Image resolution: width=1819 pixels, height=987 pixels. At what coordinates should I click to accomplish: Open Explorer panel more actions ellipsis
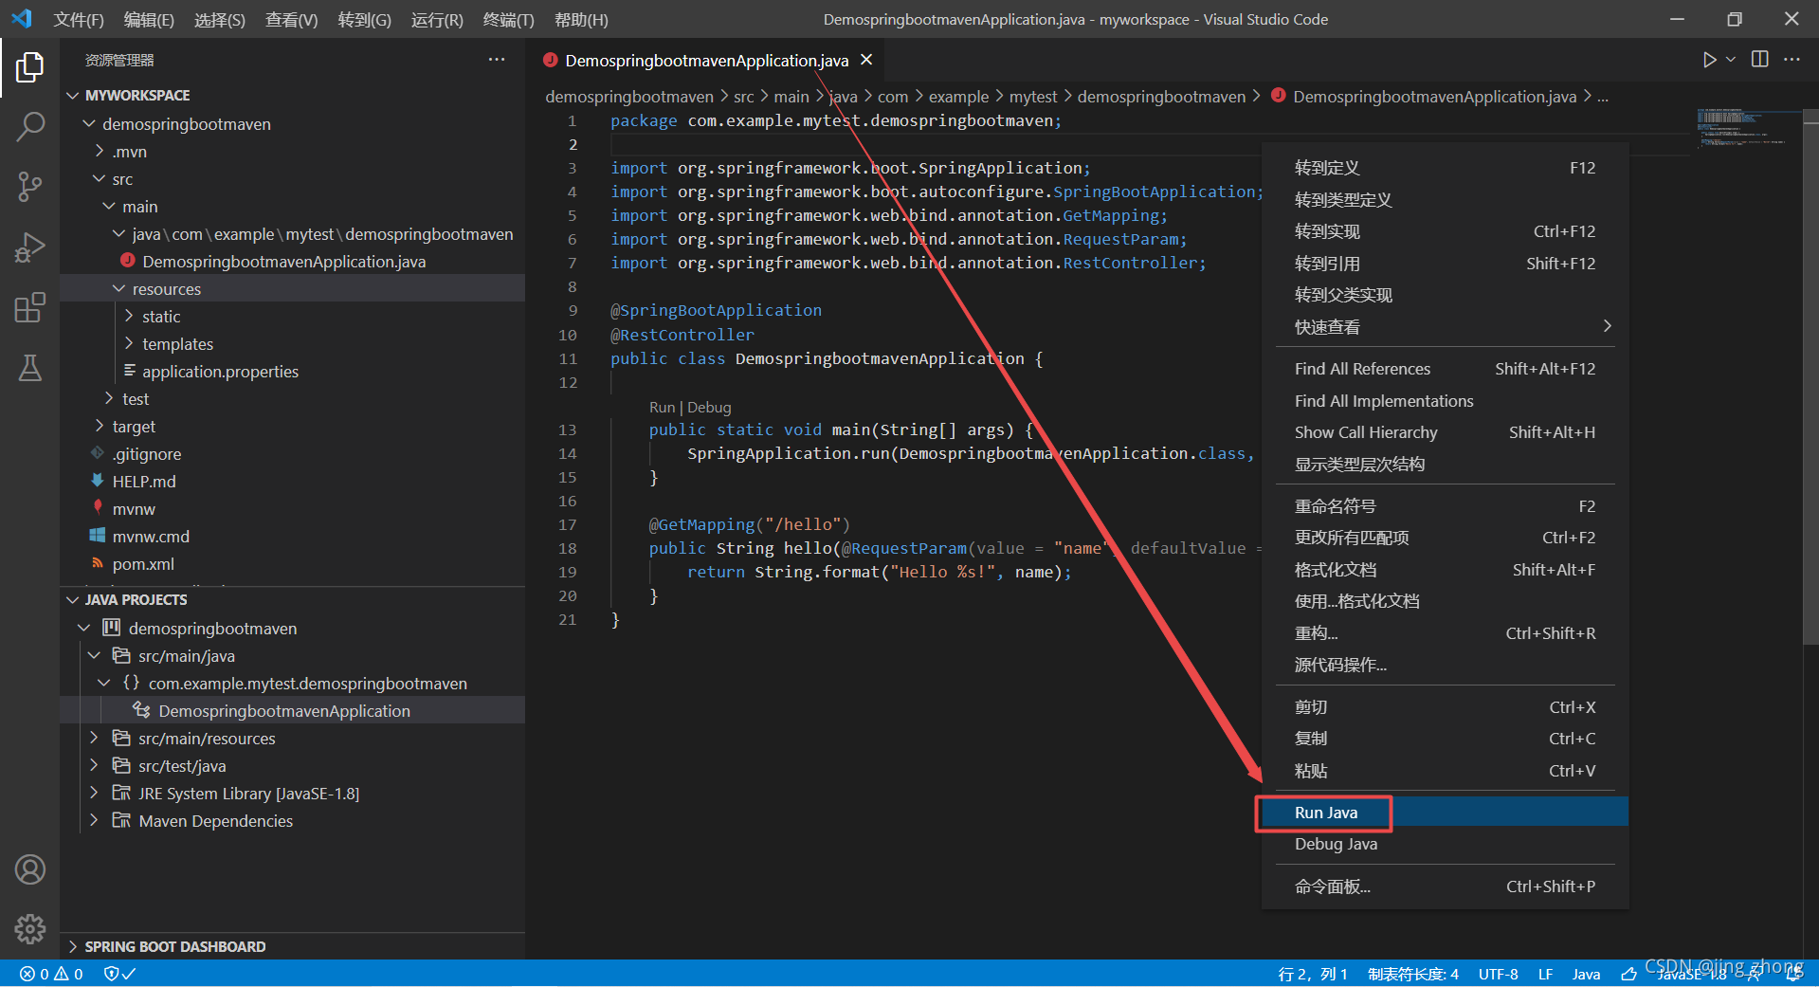pyautogui.click(x=497, y=60)
